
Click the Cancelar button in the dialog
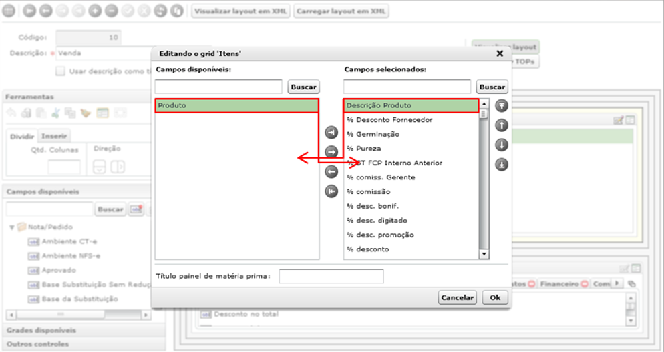(x=458, y=297)
